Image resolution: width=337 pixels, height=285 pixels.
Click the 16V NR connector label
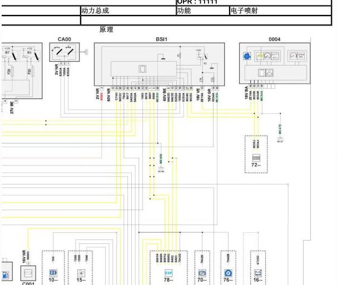coord(24,257)
